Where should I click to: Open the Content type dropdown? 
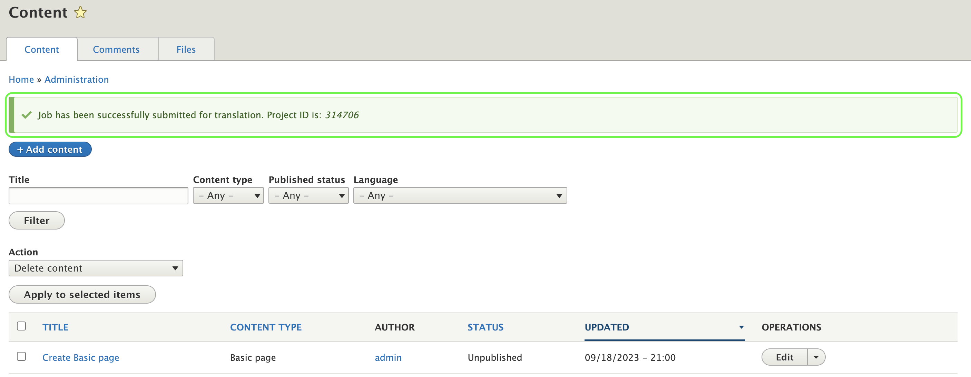[228, 195]
